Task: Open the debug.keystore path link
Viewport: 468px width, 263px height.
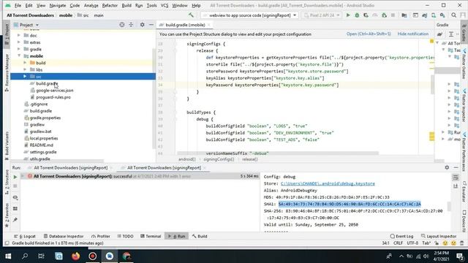Action: 328,183
